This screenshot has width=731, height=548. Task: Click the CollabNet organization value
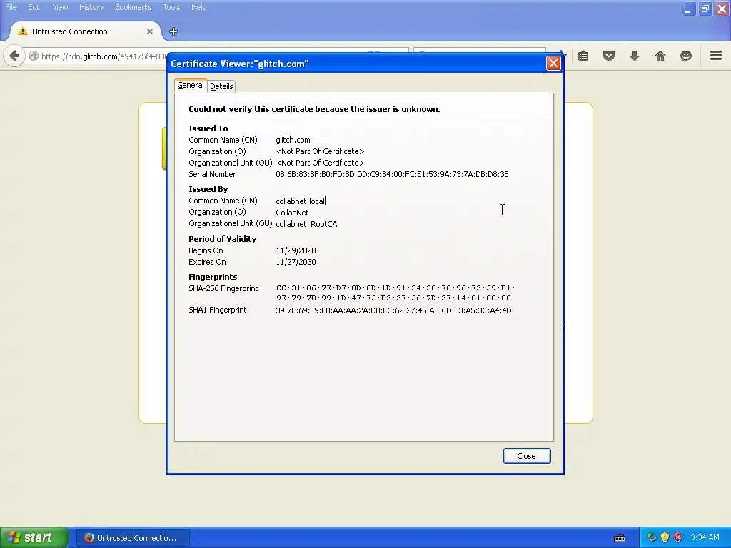[x=292, y=213]
